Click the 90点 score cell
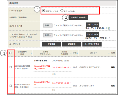The height and width of the screenshot is (95, 118). (x=75, y=86)
